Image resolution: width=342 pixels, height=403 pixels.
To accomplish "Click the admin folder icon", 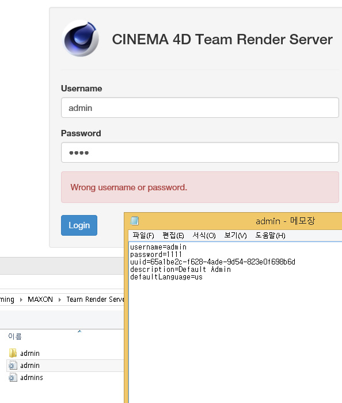I will click(13, 353).
